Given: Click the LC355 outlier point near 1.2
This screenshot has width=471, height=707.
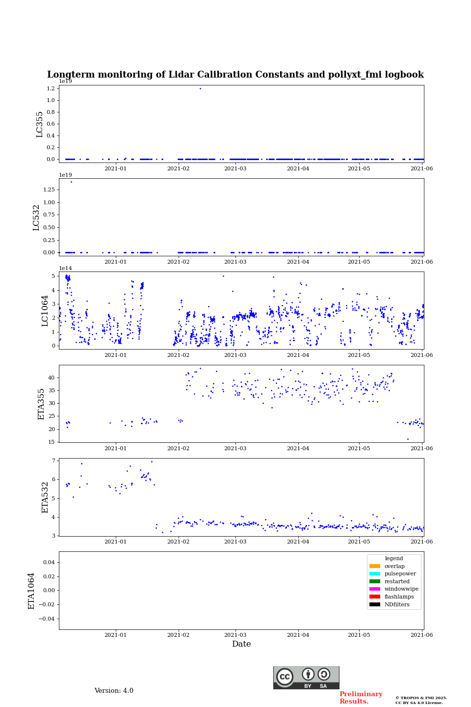Looking at the screenshot, I should pyautogui.click(x=200, y=88).
